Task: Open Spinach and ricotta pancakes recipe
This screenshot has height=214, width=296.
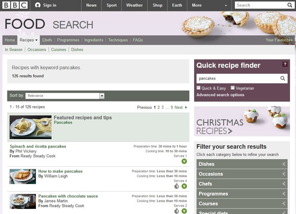Action: [38, 146]
